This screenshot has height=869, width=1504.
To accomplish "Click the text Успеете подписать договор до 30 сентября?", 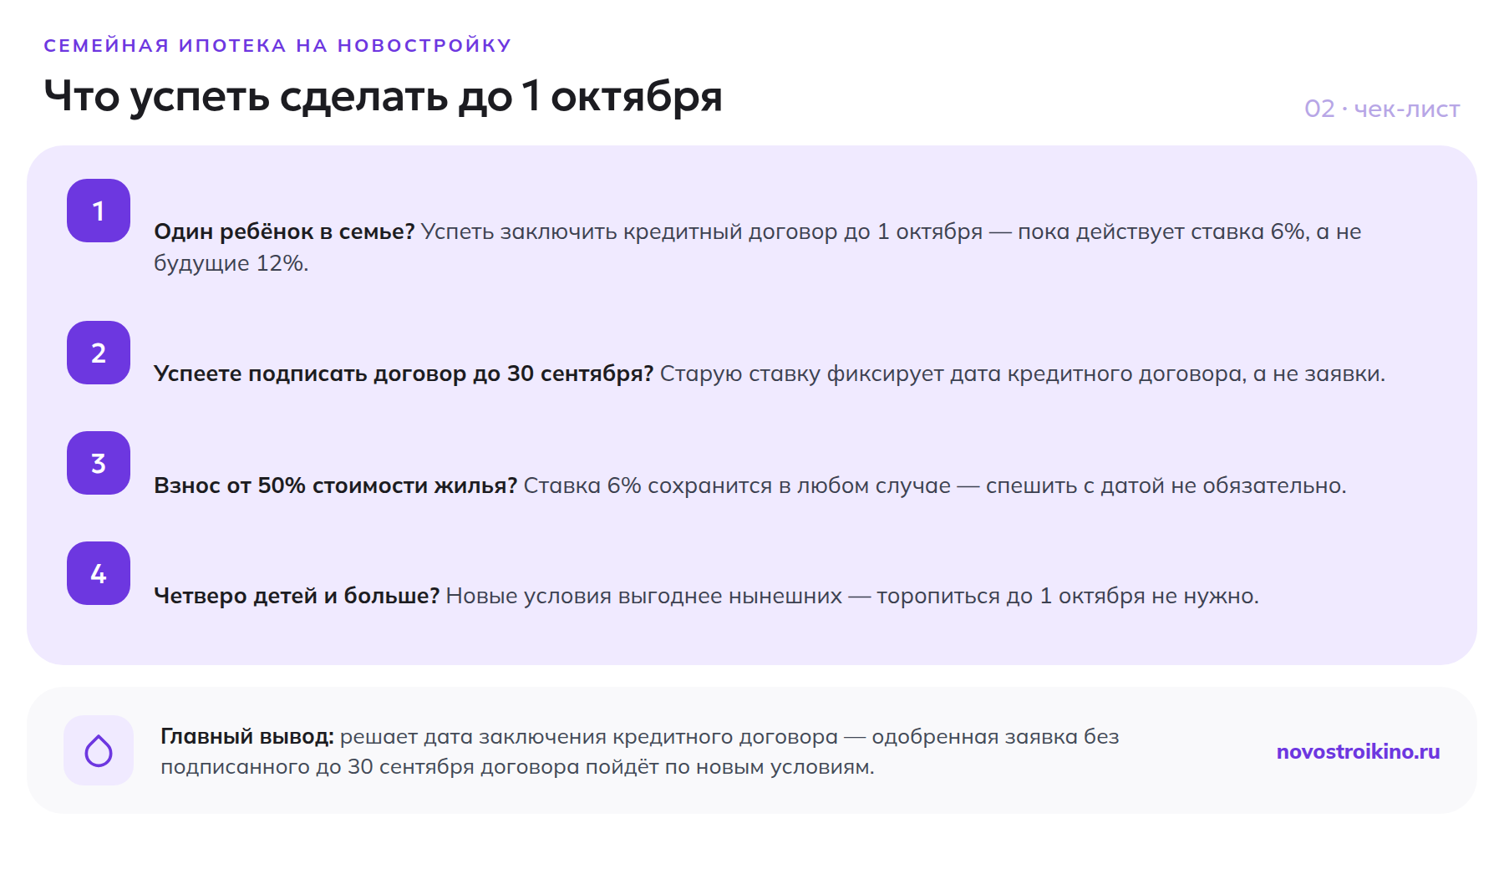I will pyautogui.click(x=404, y=374).
